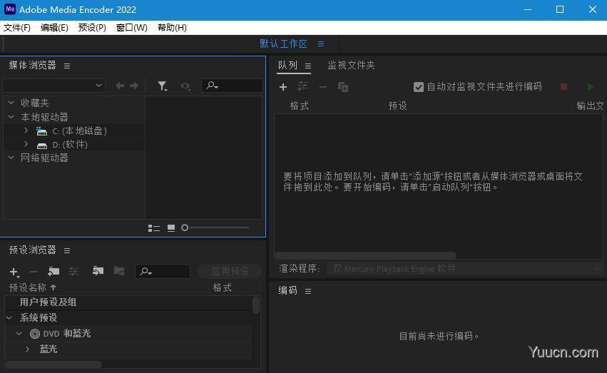Expand the D: (软件) drive
This screenshot has height=373, width=607.
[26, 144]
